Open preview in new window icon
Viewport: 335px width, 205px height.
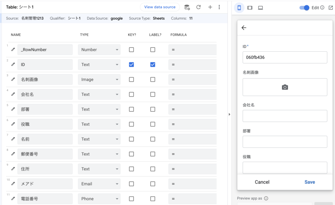(x=330, y=8)
